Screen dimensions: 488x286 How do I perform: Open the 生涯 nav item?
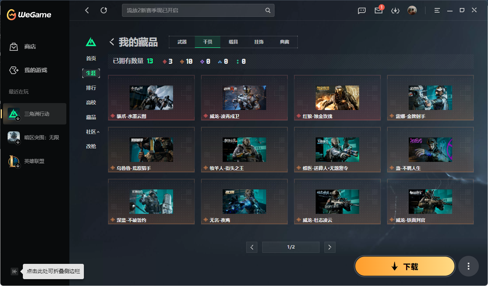91,73
